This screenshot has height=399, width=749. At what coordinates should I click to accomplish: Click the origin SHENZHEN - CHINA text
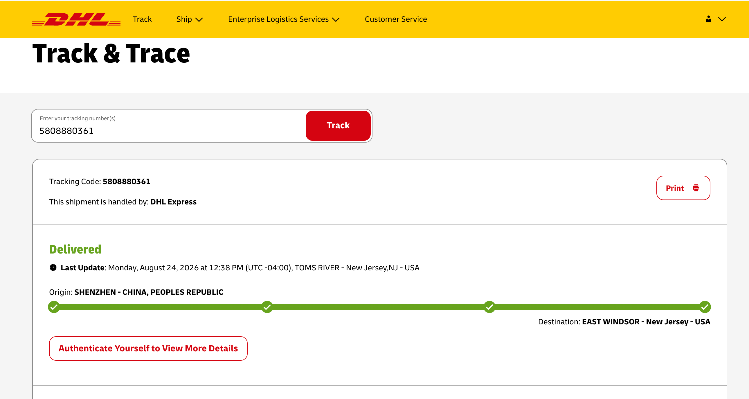(149, 292)
